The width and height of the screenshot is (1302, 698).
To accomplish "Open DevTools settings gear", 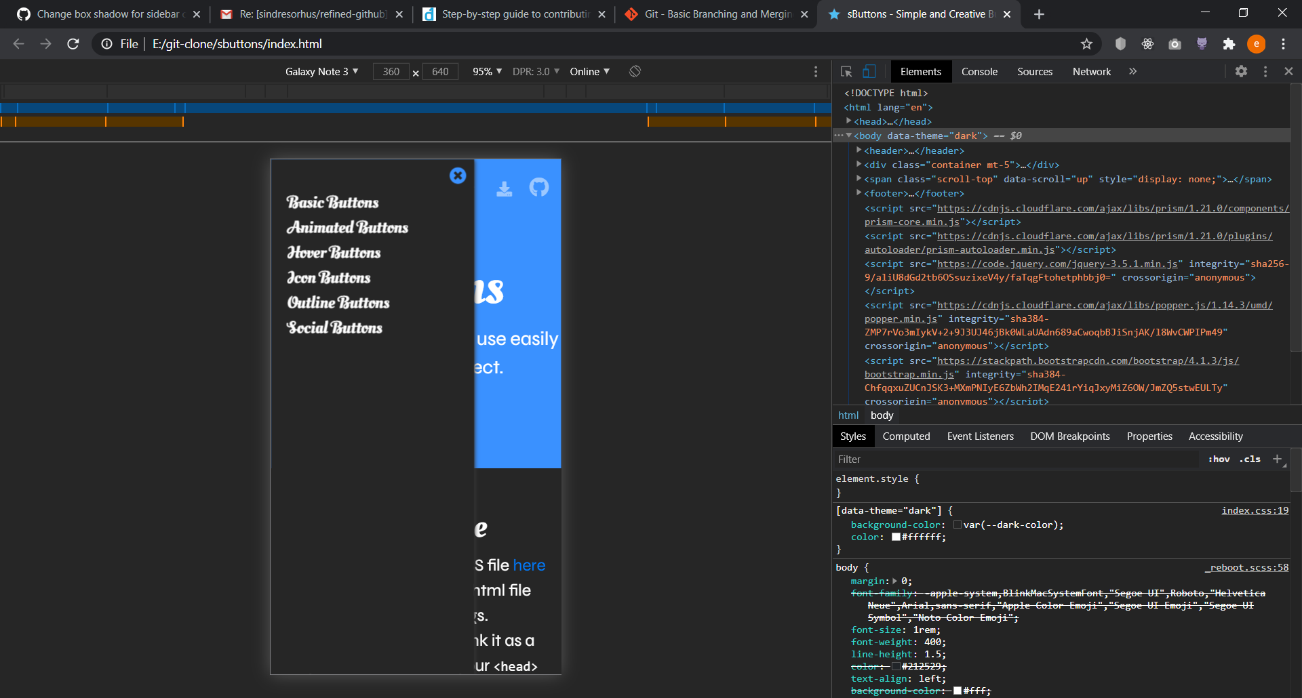I will click(x=1241, y=71).
